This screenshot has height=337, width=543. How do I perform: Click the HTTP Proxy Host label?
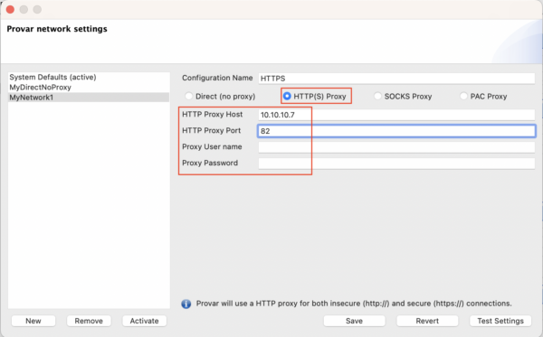213,115
